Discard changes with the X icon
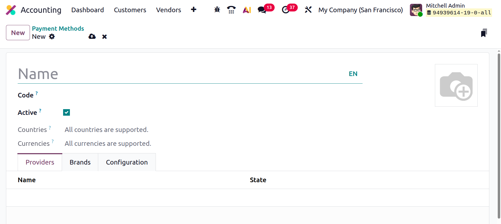This screenshot has height=224, width=501. (x=104, y=37)
